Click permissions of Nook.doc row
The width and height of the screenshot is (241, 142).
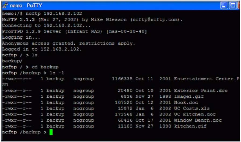(x=17, y=103)
